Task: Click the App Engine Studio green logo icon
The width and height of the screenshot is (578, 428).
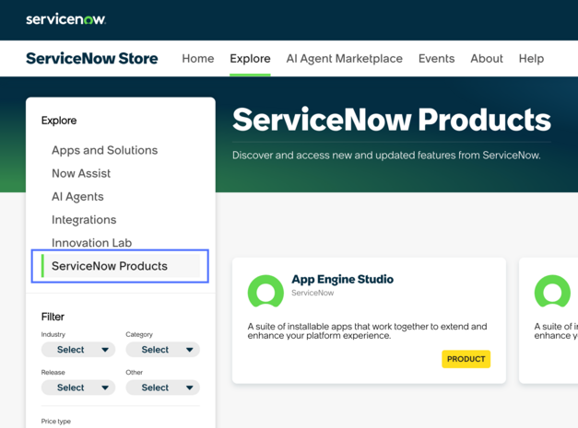Action: 265,291
